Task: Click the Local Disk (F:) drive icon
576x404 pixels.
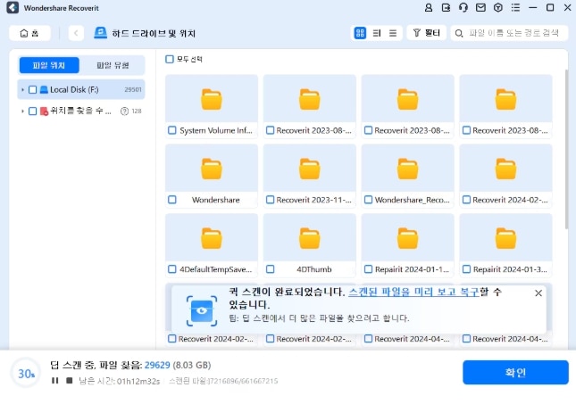Action: click(44, 89)
